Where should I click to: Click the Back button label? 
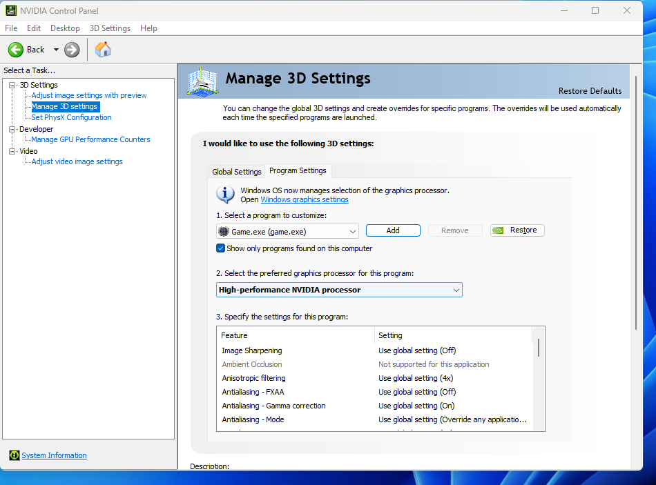35,50
